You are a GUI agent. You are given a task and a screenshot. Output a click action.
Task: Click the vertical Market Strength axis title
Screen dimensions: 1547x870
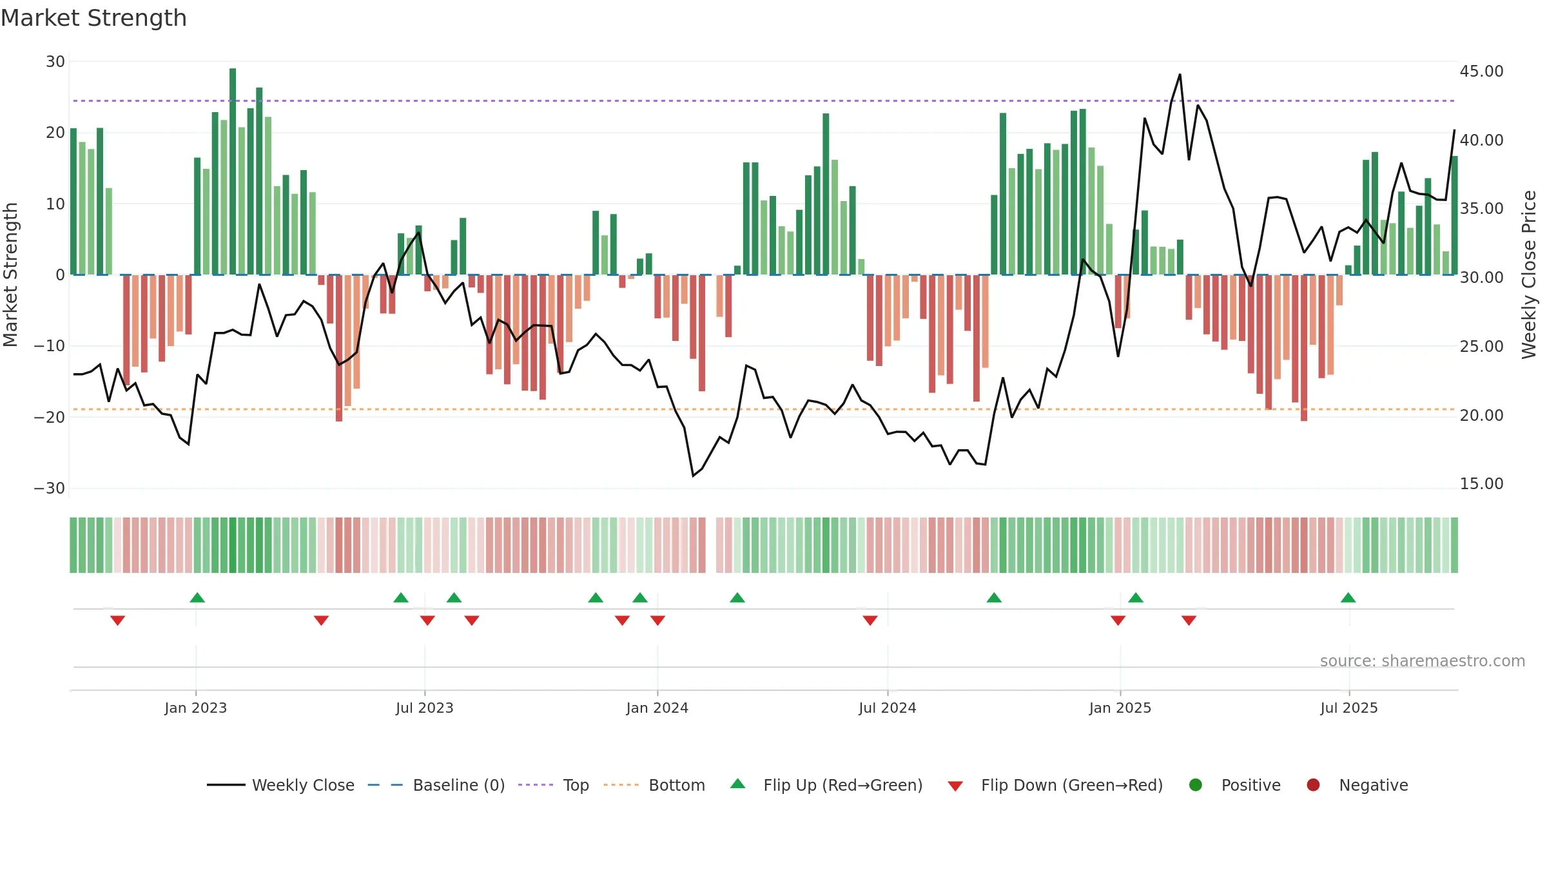[10, 275]
